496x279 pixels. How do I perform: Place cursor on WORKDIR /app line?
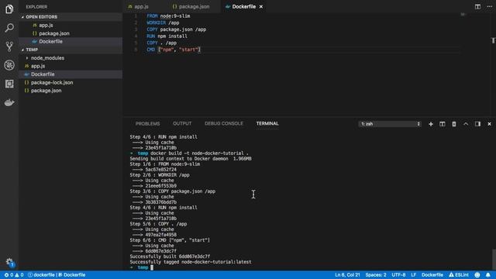tap(163, 22)
